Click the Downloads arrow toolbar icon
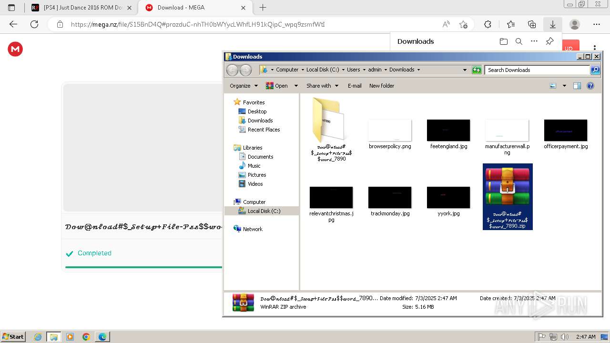The image size is (610, 343). (553, 24)
